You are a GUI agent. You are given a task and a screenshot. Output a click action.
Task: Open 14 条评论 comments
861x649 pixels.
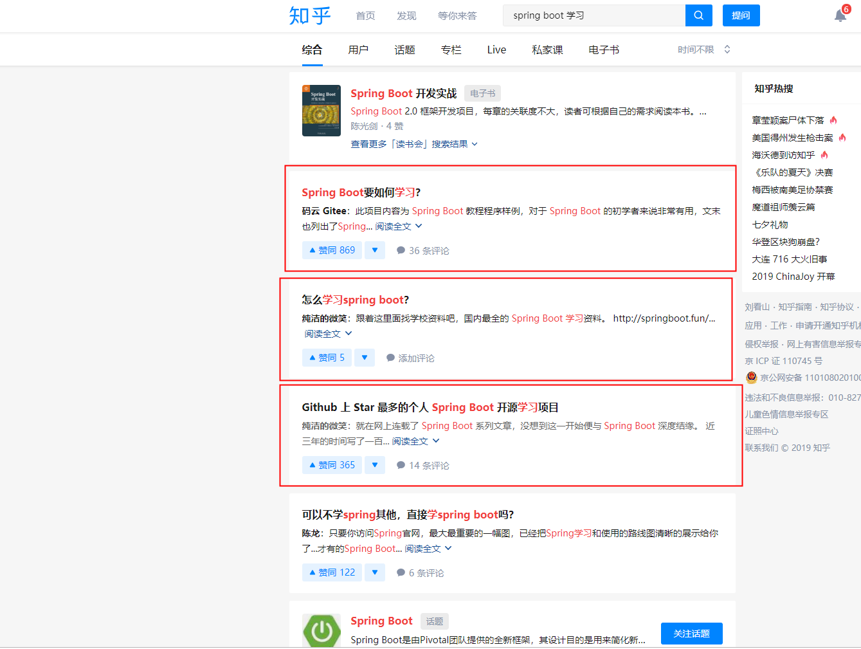[423, 466]
